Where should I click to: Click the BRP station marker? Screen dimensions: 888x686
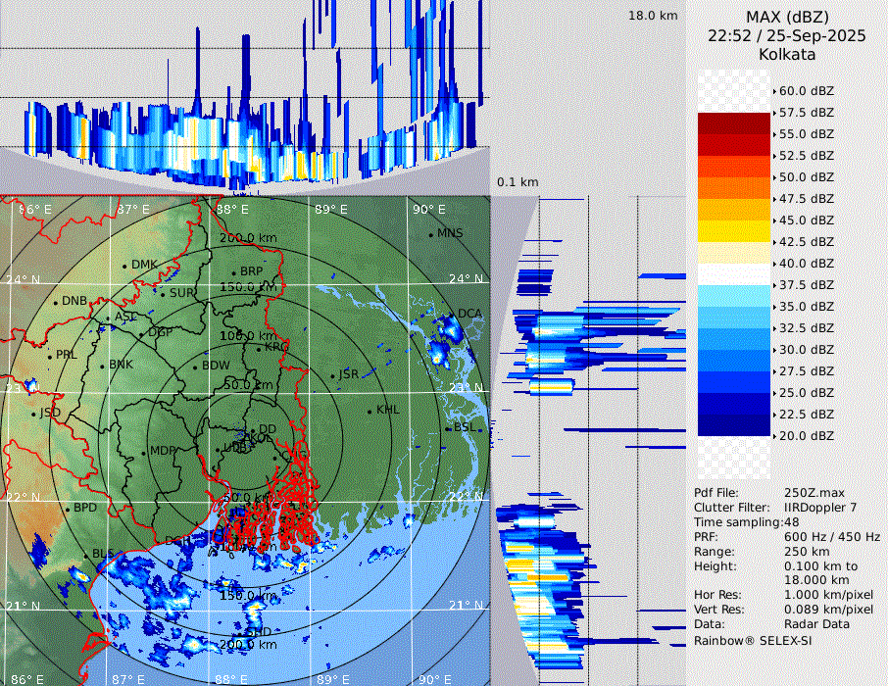click(233, 273)
